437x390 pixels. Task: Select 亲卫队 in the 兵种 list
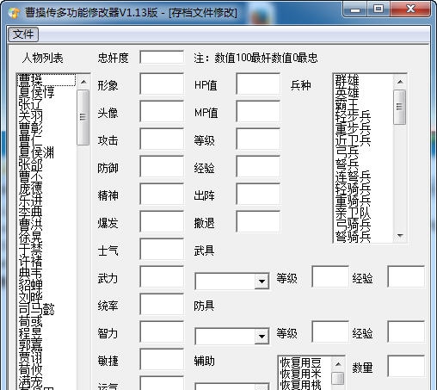click(364, 213)
